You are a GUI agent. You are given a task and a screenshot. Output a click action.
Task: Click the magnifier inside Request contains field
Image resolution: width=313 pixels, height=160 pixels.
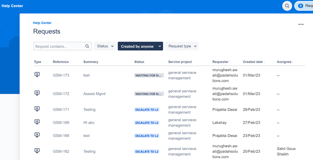tap(87, 46)
